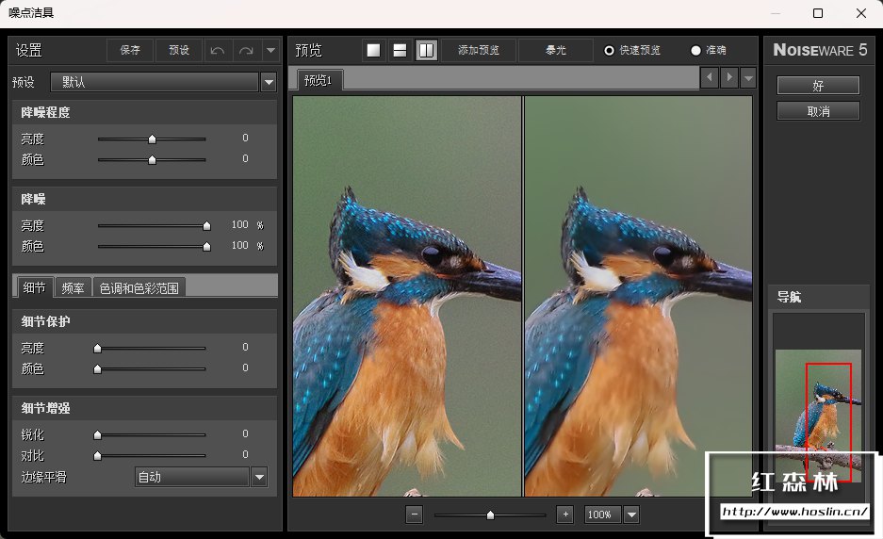Adjust the 对比 slider handle
The image size is (883, 539).
click(x=97, y=456)
